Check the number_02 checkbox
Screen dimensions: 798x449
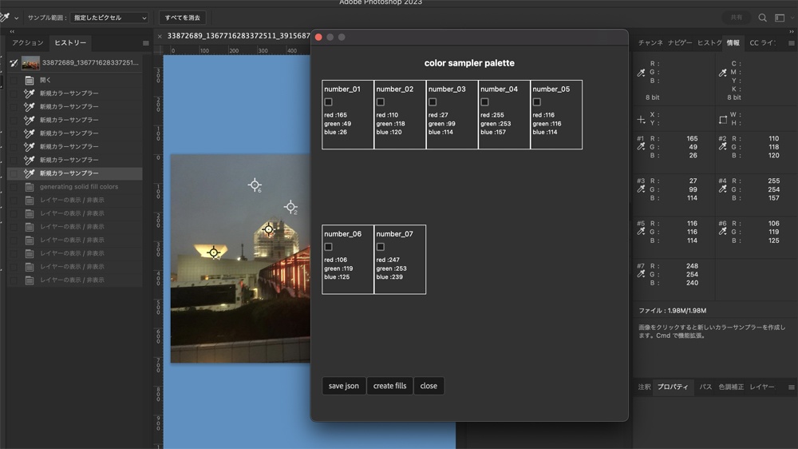[380, 102]
